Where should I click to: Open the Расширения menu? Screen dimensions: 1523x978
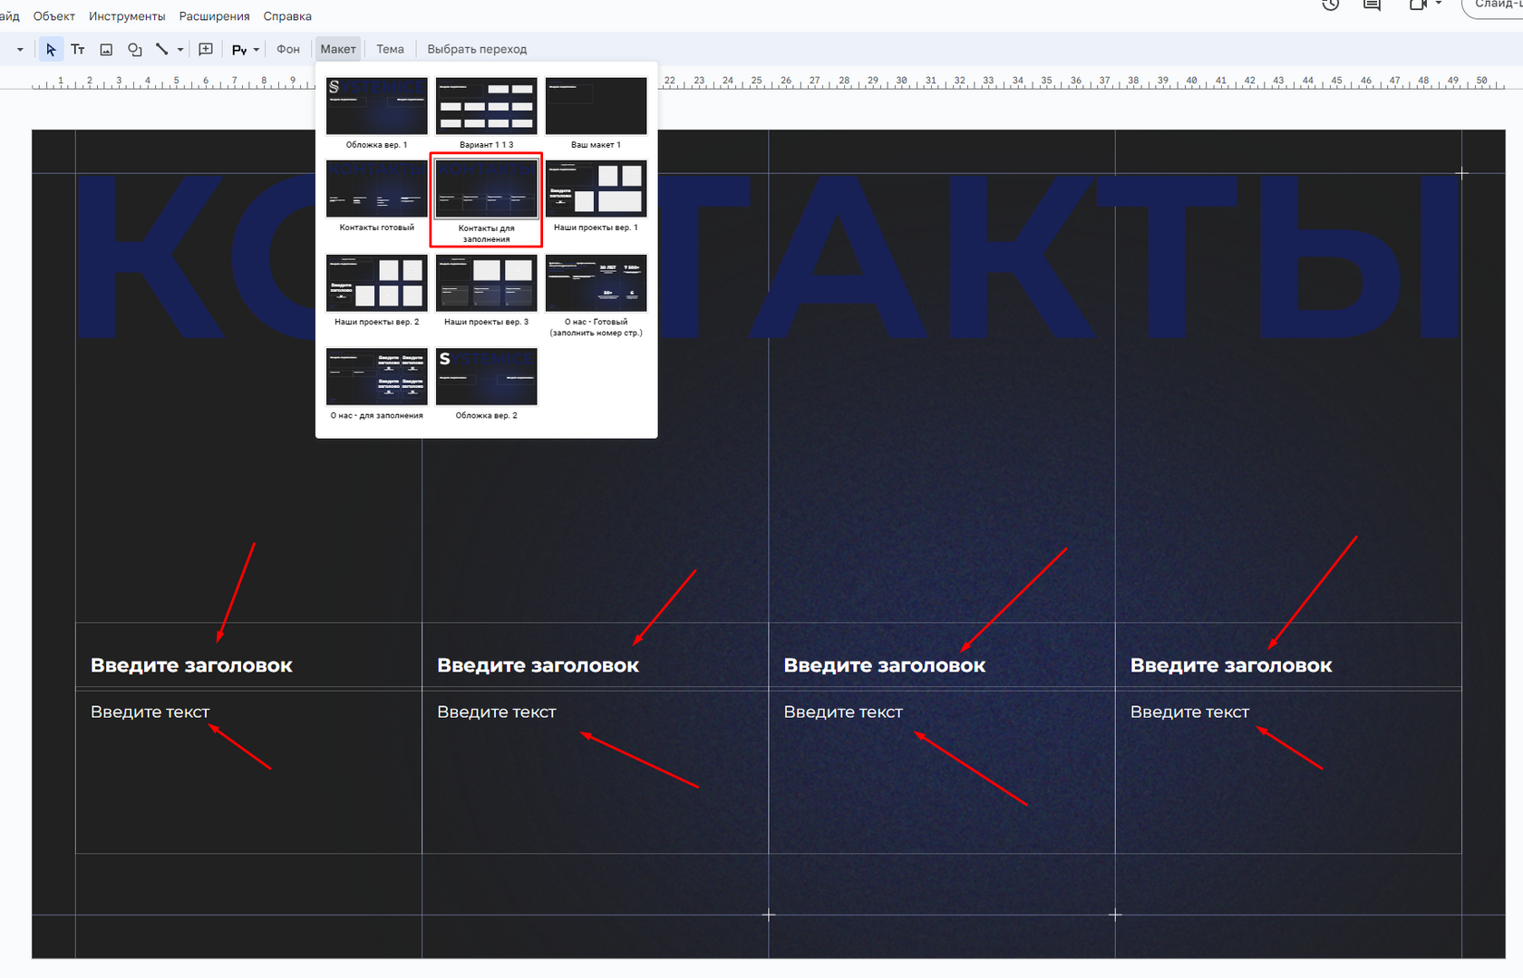click(x=214, y=16)
